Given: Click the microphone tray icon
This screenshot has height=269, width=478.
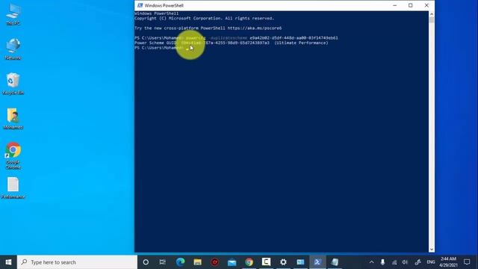Looking at the screenshot, I should (x=382, y=262).
